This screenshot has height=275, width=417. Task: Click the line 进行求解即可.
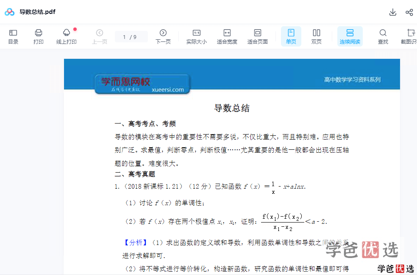click(144, 256)
